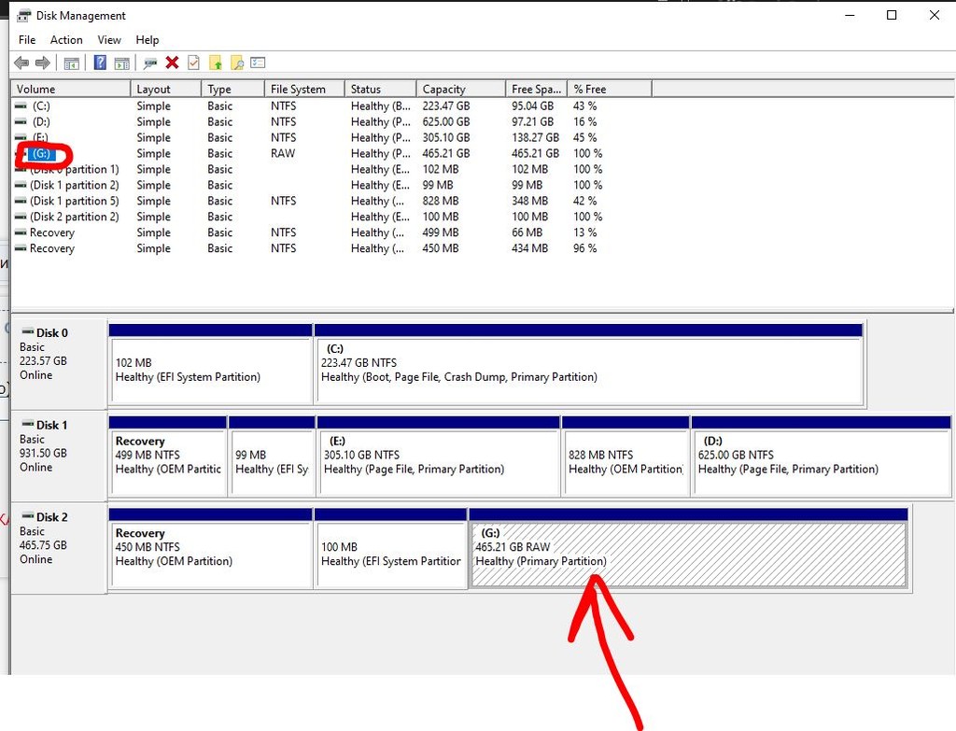Viewport: 956px width, 731px height.
Task: Select the Disk 1 header panel
Action: tap(59, 456)
